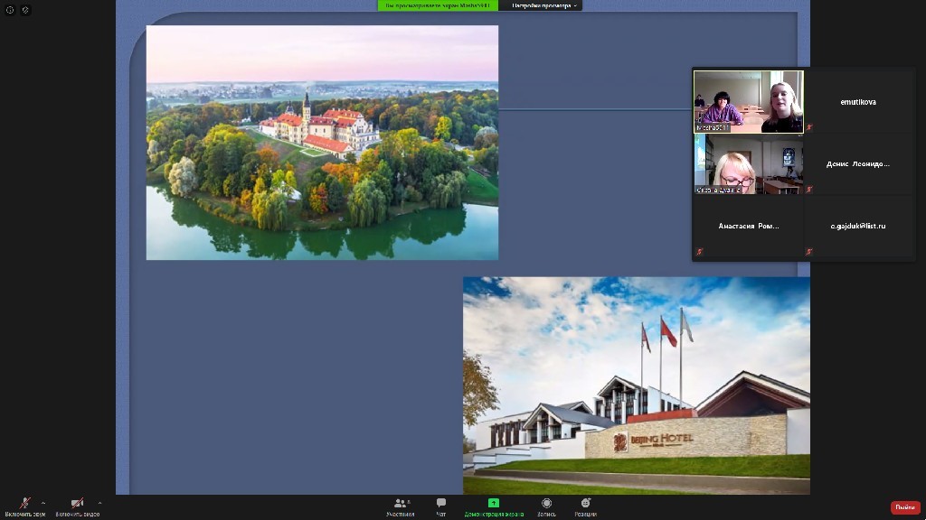Click the green screen-sharing notification banner
Viewport: 926px width, 520px height.
[438, 5]
